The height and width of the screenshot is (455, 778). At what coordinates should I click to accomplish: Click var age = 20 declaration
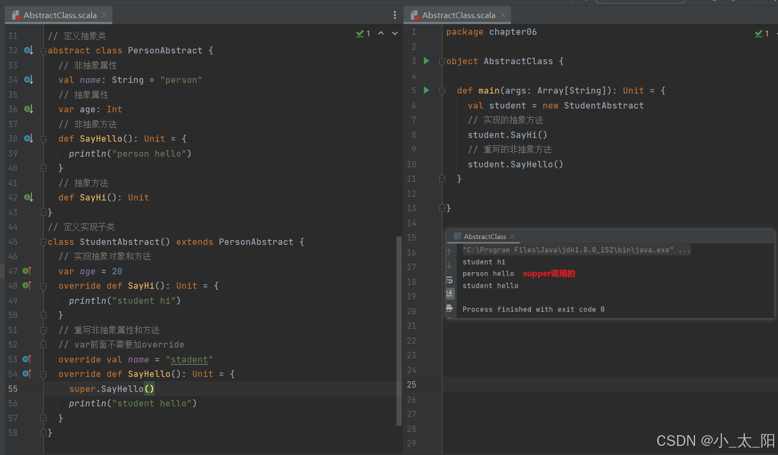(x=90, y=271)
